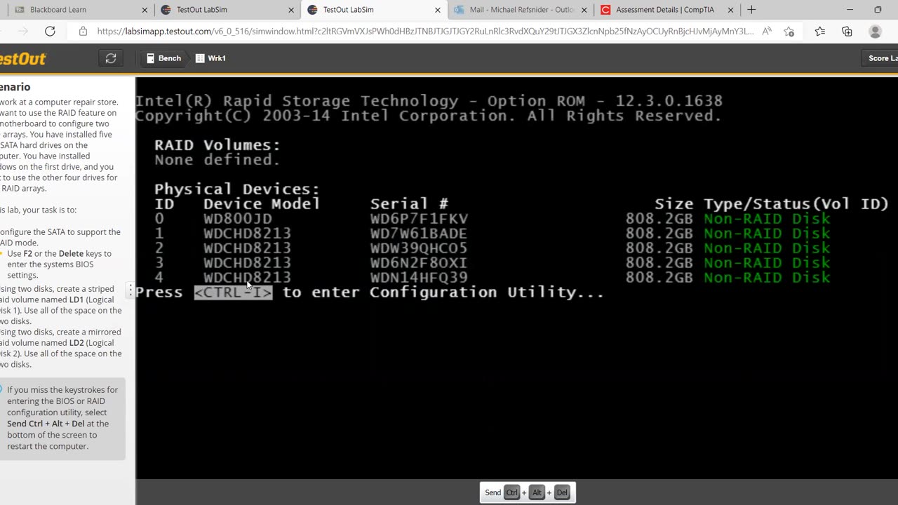898x505 pixels.
Task: Click serial number WDW39QHCO5
Action: 419,248
